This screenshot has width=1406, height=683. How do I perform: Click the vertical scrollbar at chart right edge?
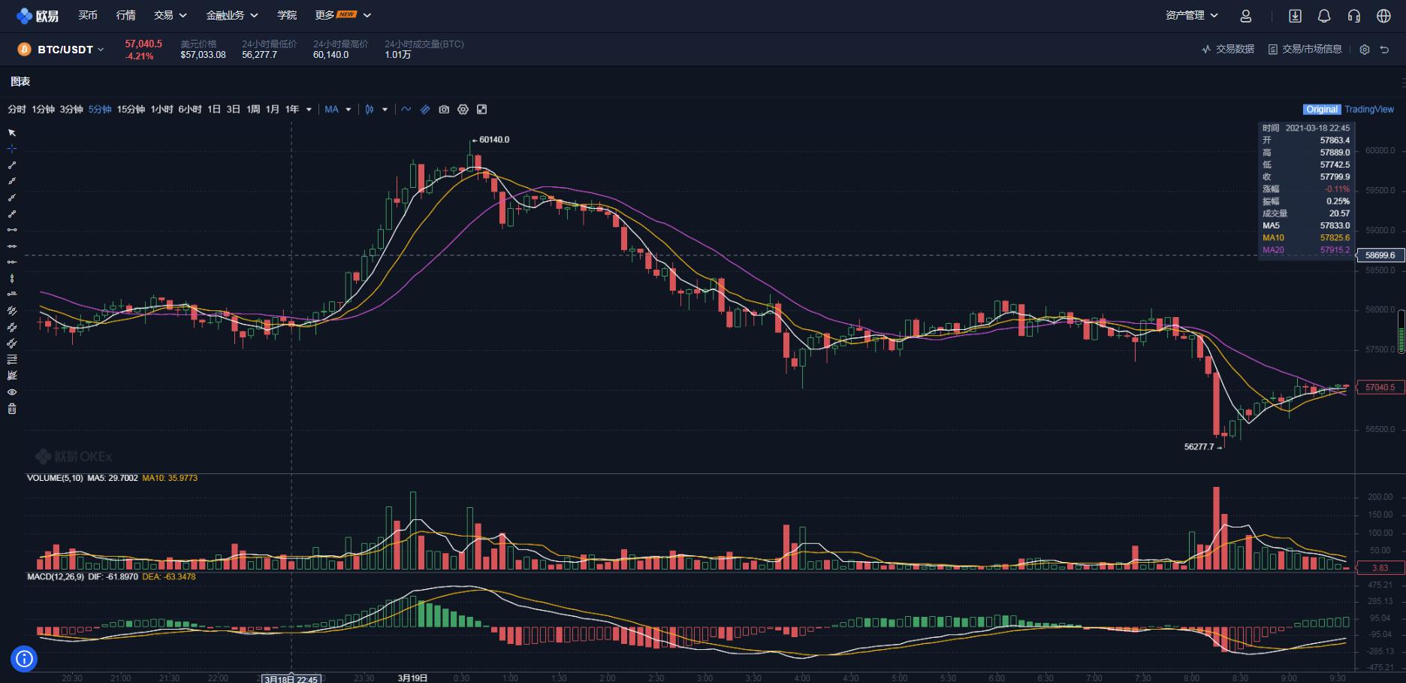[x=1401, y=331]
